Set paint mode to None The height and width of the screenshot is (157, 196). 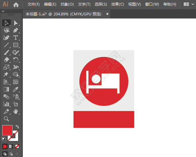(x=17, y=146)
